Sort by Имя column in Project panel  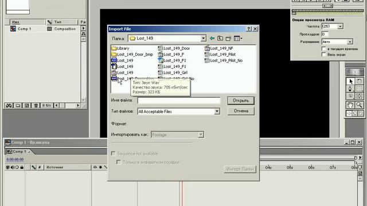[x=28, y=22]
